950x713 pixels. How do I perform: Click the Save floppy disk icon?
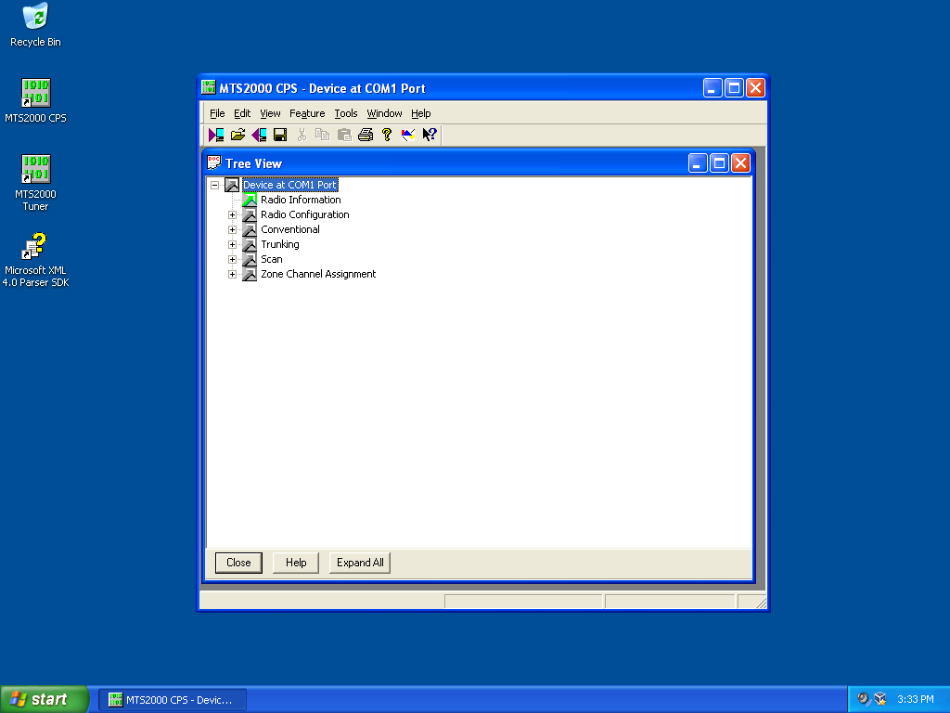click(280, 135)
